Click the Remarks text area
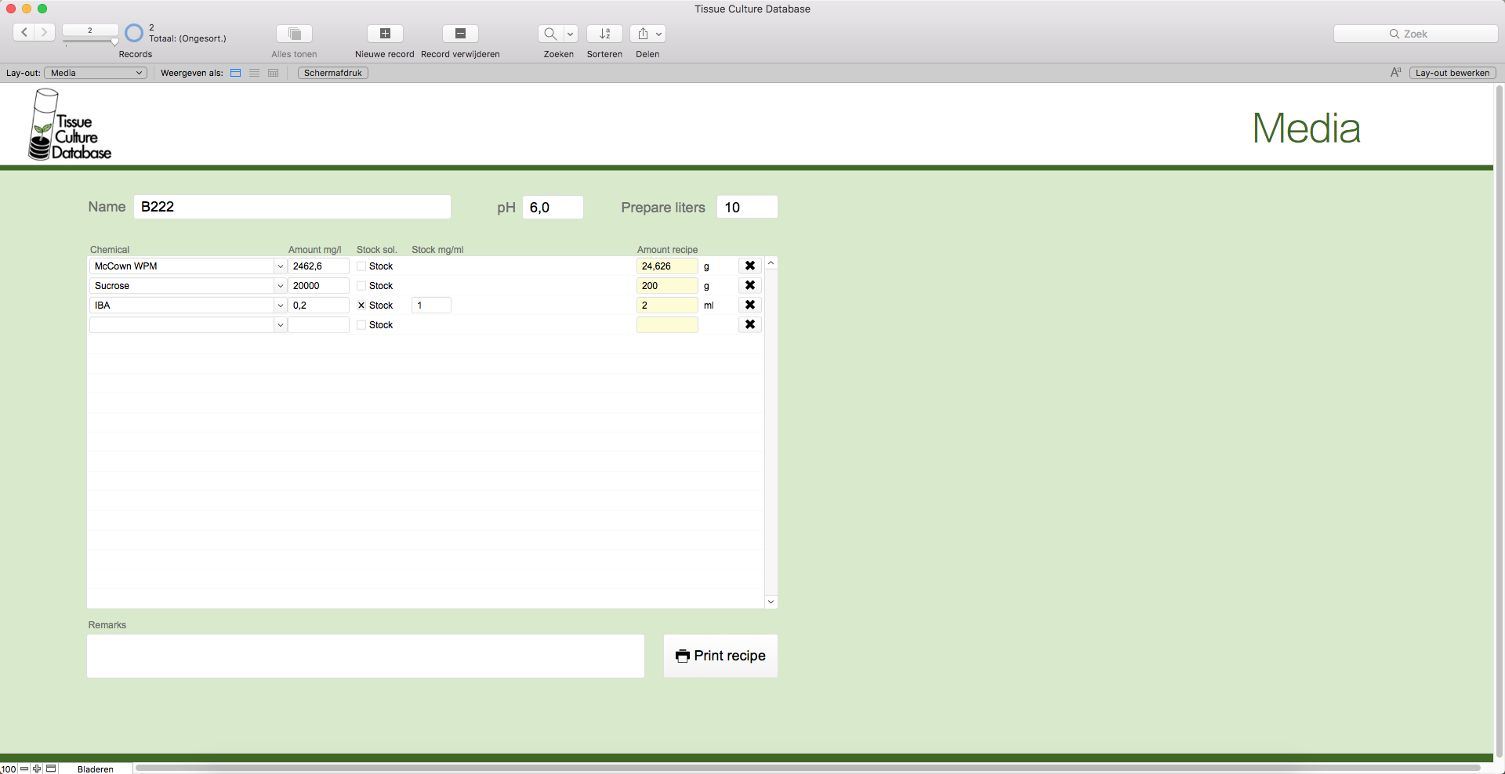 click(365, 656)
